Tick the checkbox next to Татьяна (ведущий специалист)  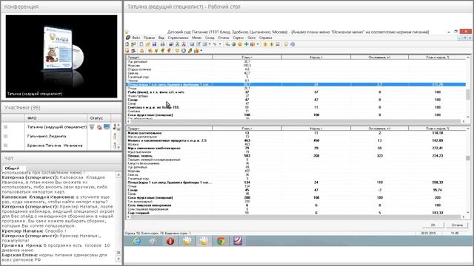(x=5, y=127)
